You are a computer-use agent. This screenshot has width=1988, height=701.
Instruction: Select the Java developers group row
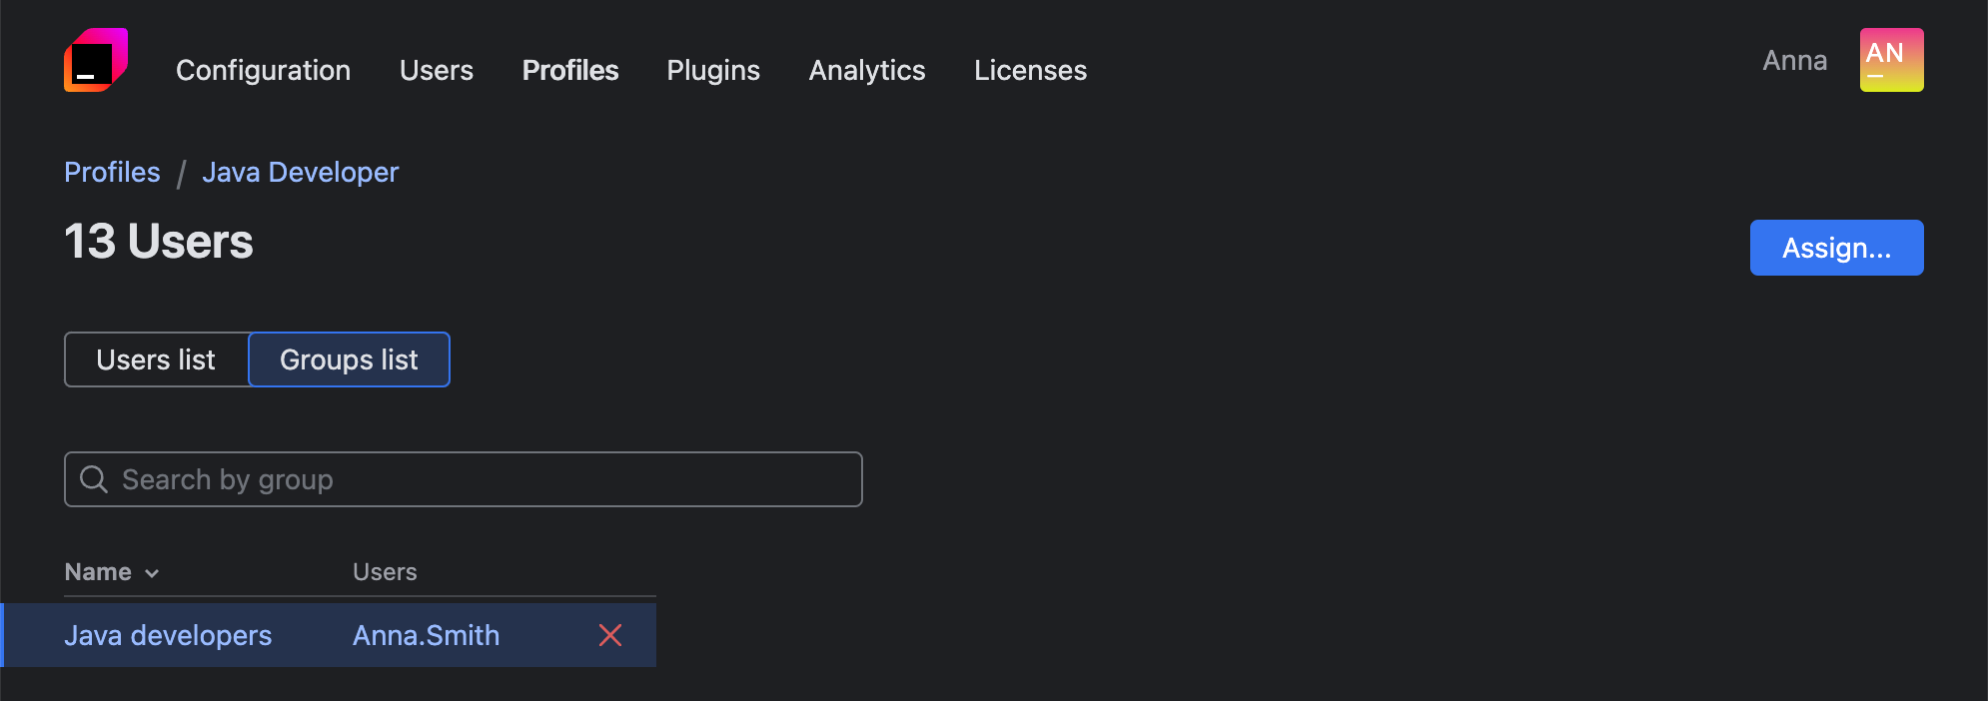(x=168, y=635)
